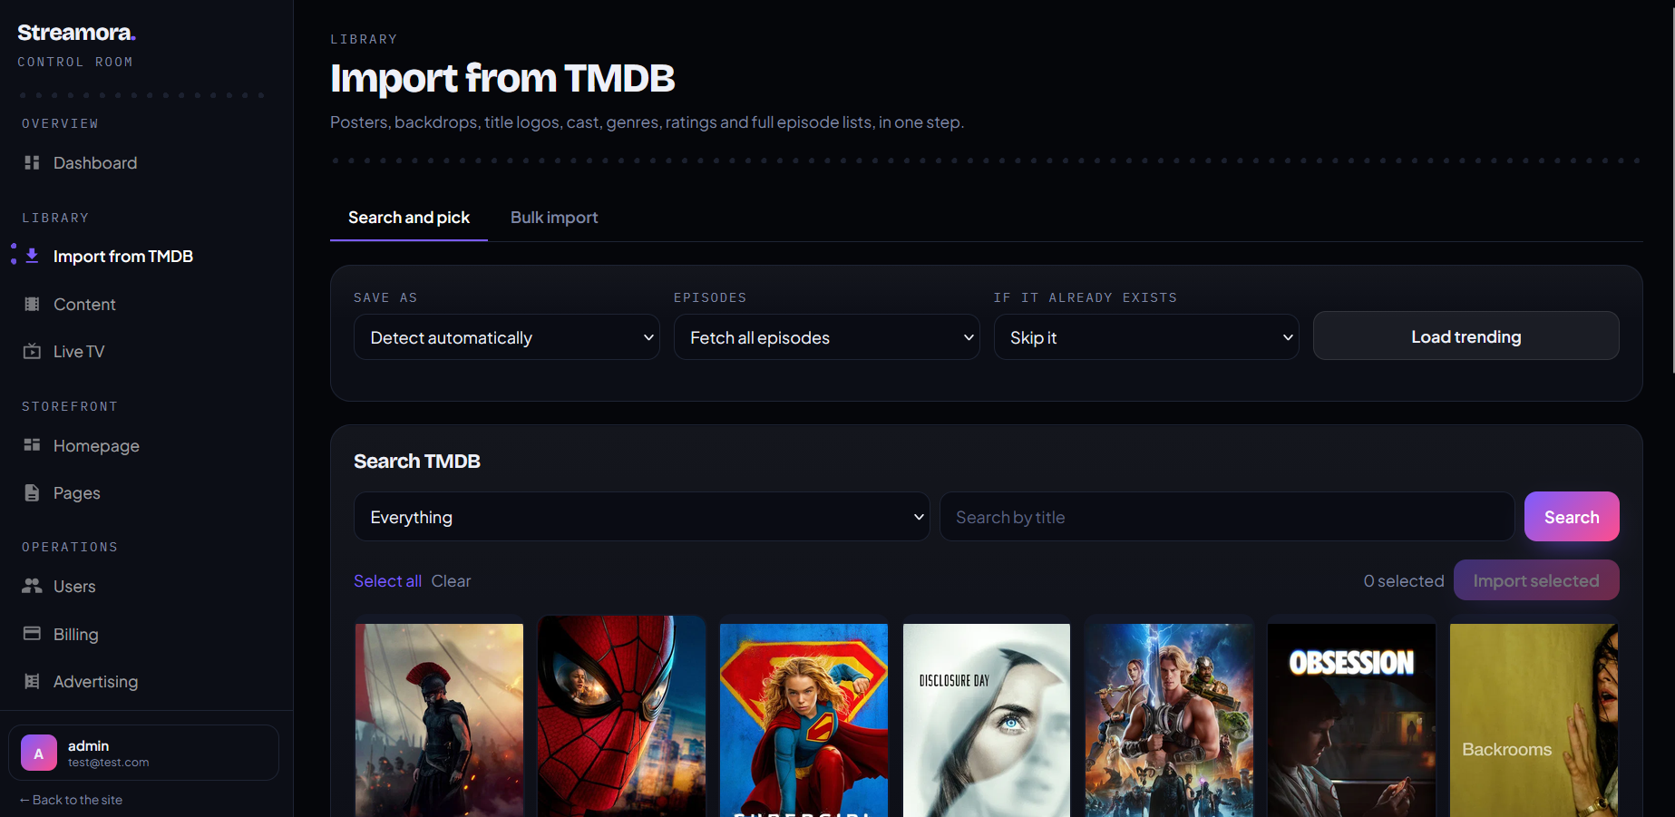Click the Pages document icon

coord(32,492)
